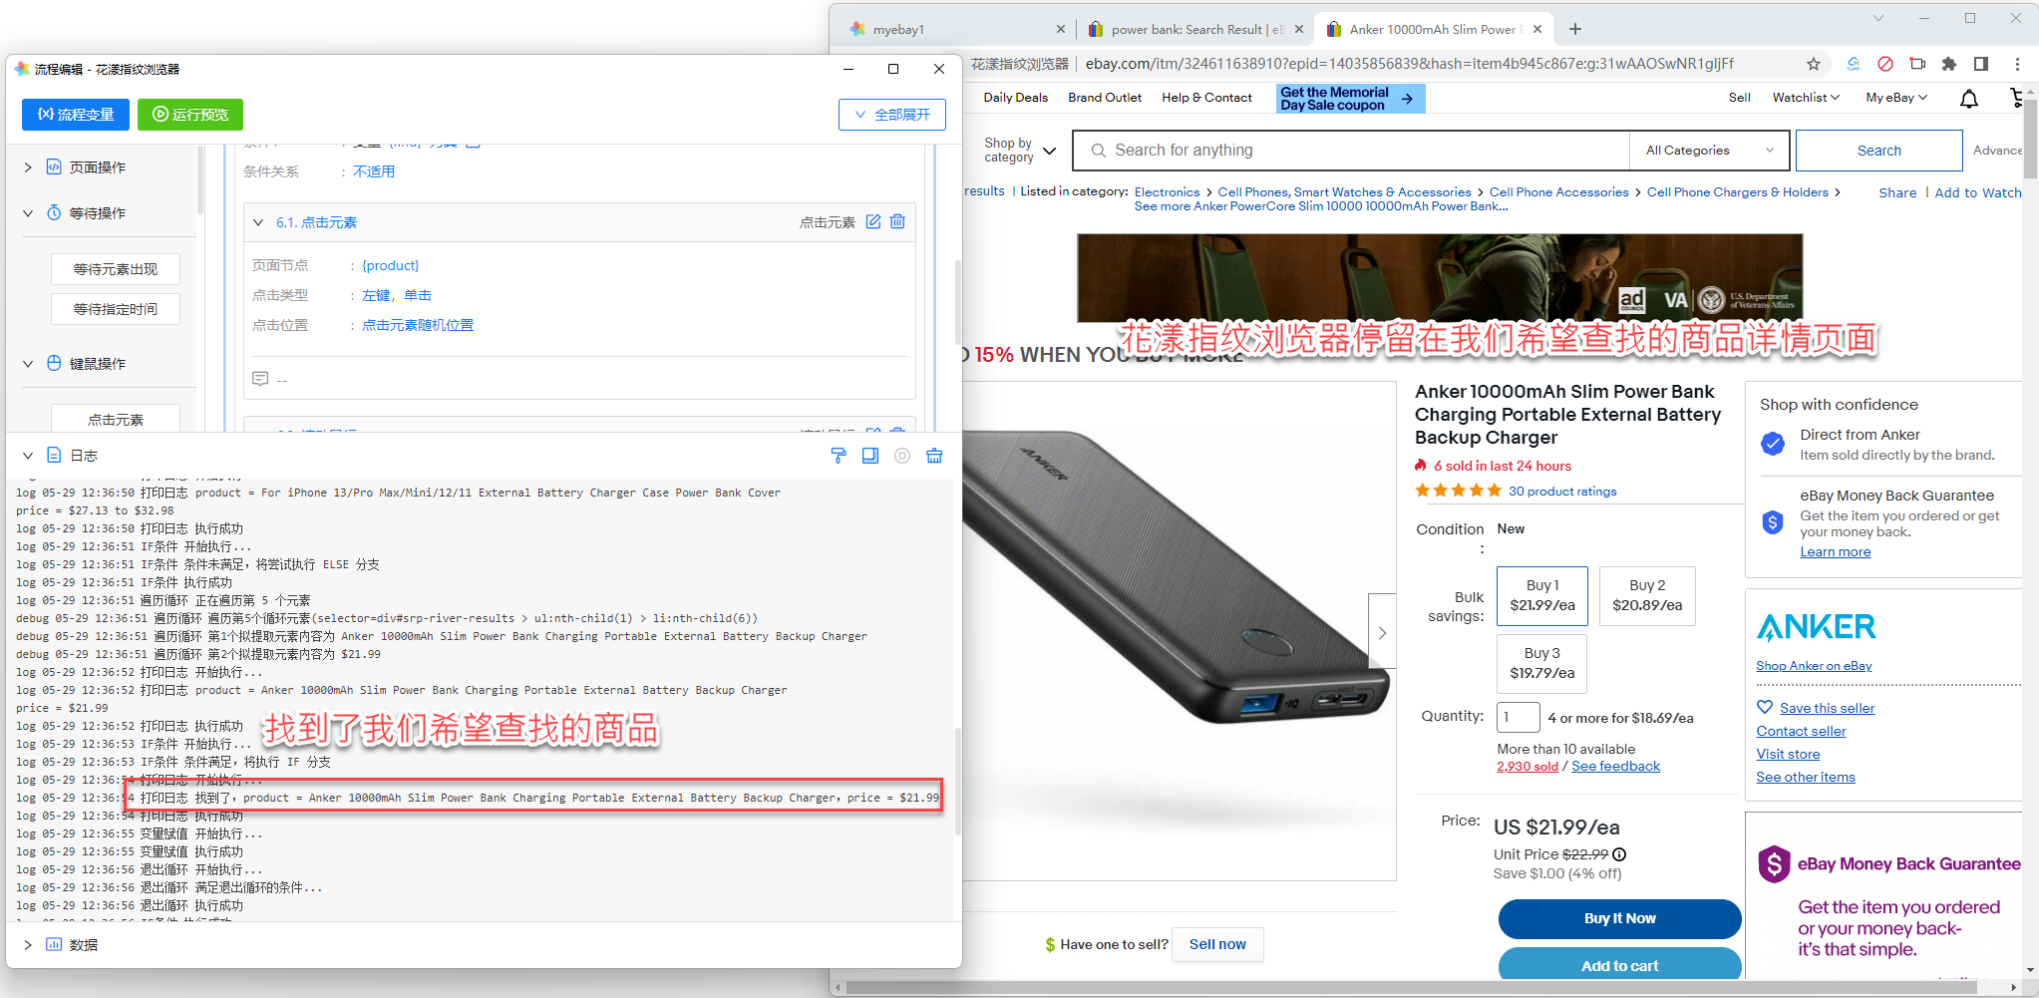Click next image arrow on product photo
The image size is (2039, 998).
1382,632
